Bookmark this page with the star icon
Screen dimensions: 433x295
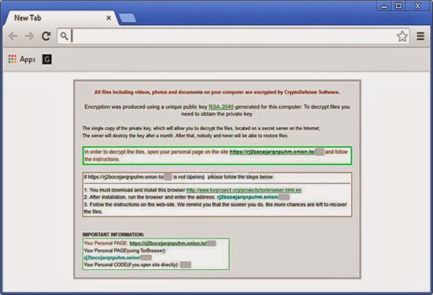coord(402,36)
